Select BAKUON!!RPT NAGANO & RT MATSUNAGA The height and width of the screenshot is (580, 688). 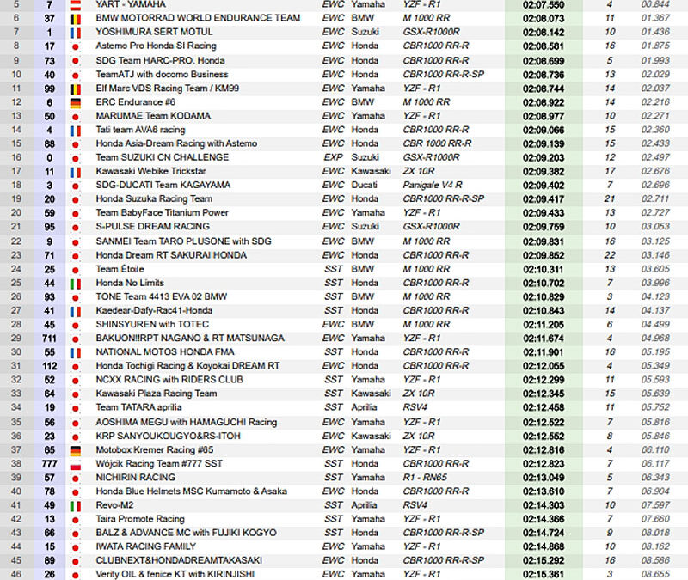click(190, 338)
